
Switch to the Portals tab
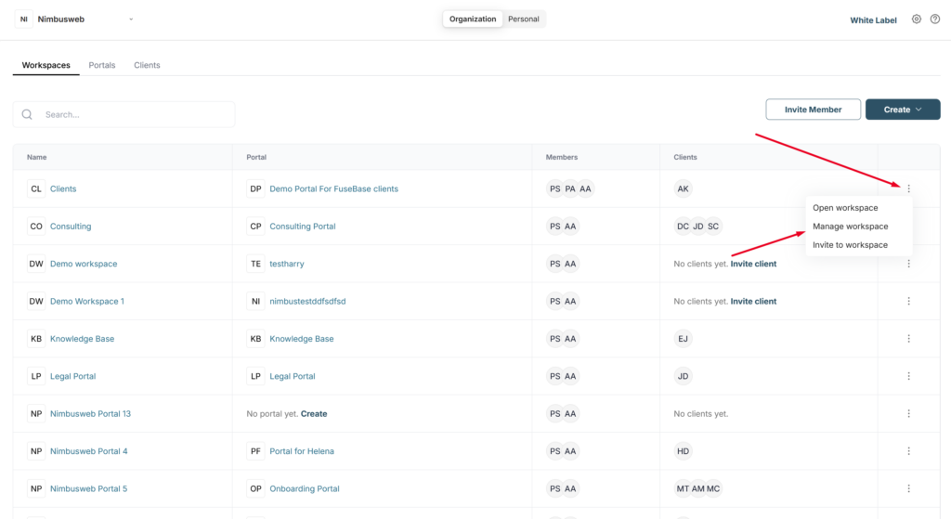pyautogui.click(x=102, y=65)
